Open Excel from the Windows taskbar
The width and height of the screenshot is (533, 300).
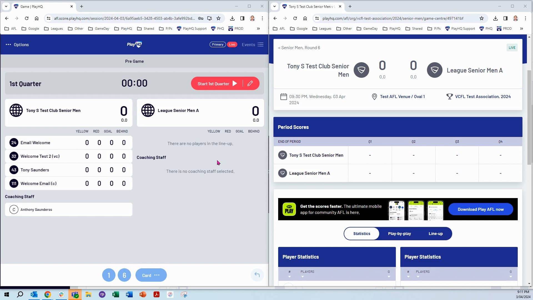pyautogui.click(x=115, y=294)
